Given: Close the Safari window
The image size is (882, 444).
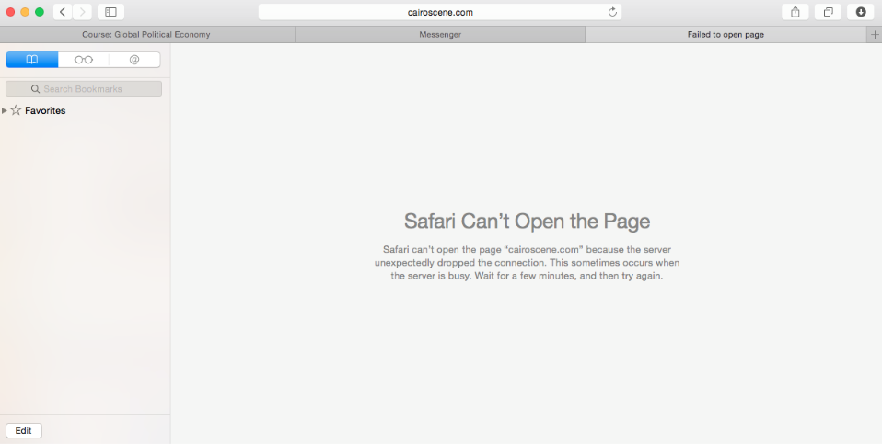Looking at the screenshot, I should (10, 12).
